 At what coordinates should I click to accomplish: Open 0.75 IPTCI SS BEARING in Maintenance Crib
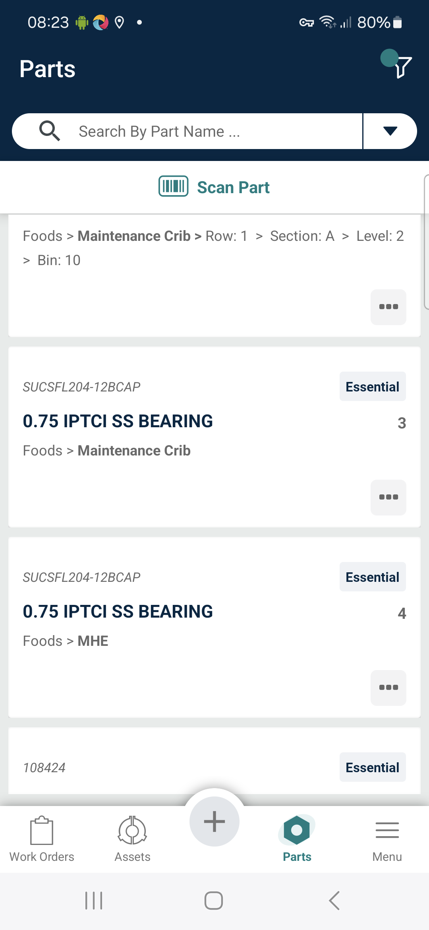point(118,421)
